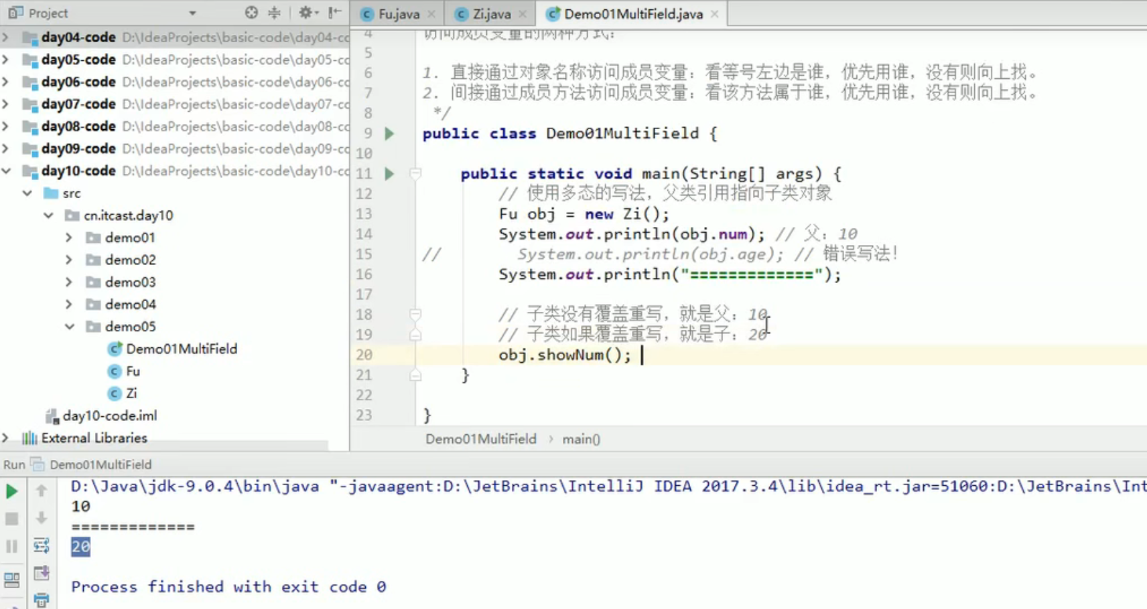Click the Down the Stack Trace arrow
1147x609 pixels.
(42, 519)
